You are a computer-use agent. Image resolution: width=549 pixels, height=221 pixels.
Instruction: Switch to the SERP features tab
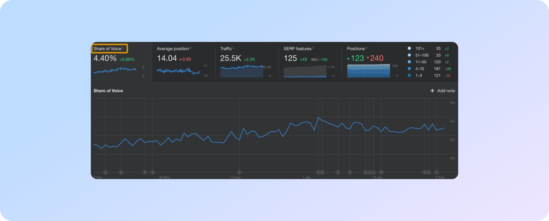(x=310, y=62)
